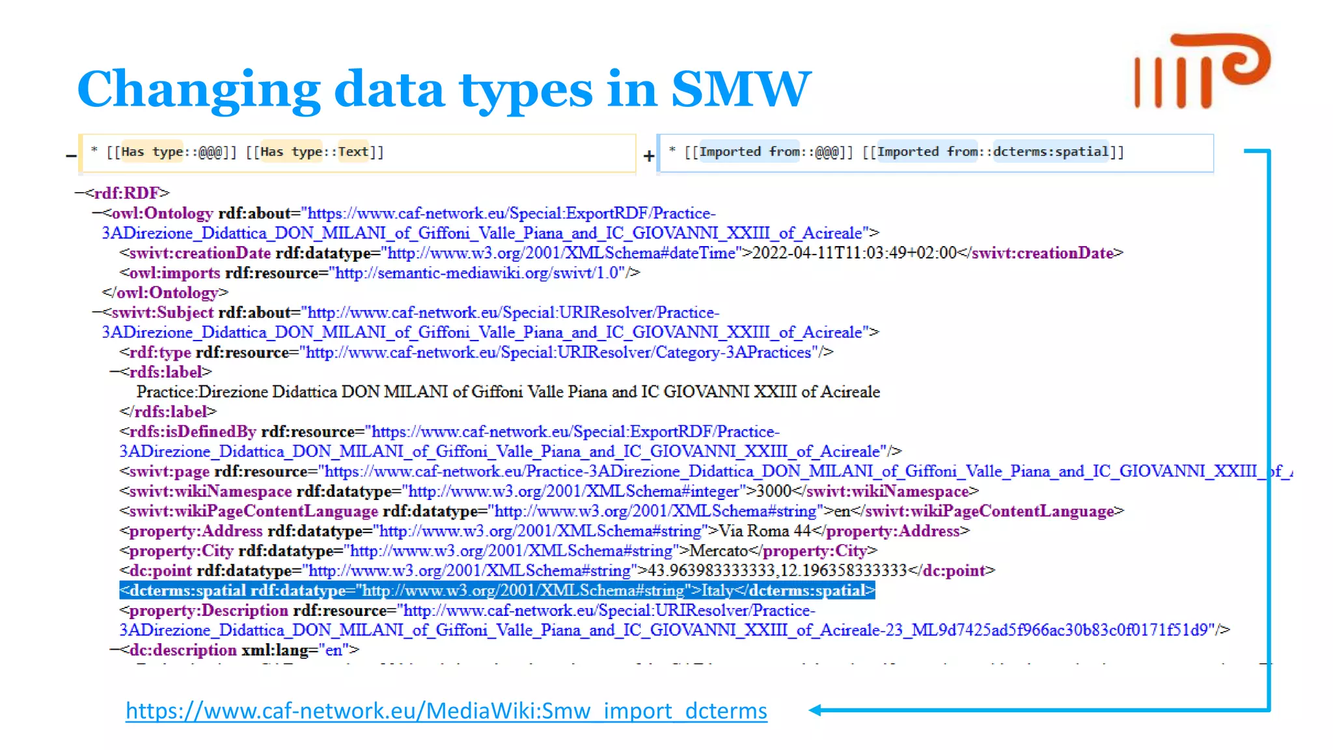The image size is (1333, 750).
Task: Click the closing owl:Ontology tag
Action: [165, 292]
